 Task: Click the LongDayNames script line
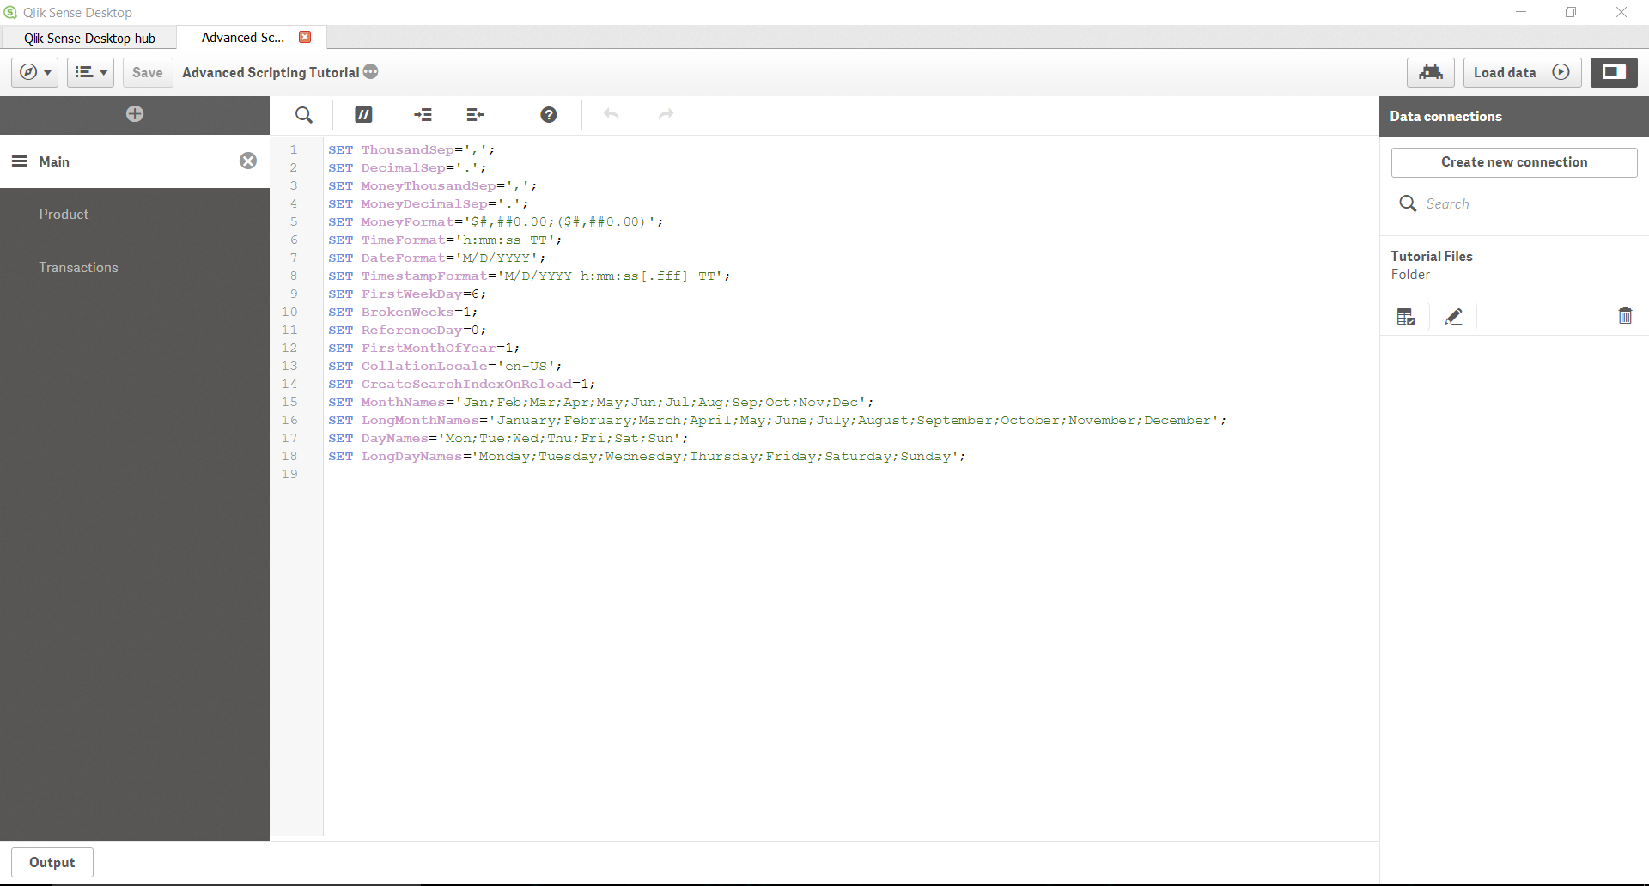(x=647, y=457)
